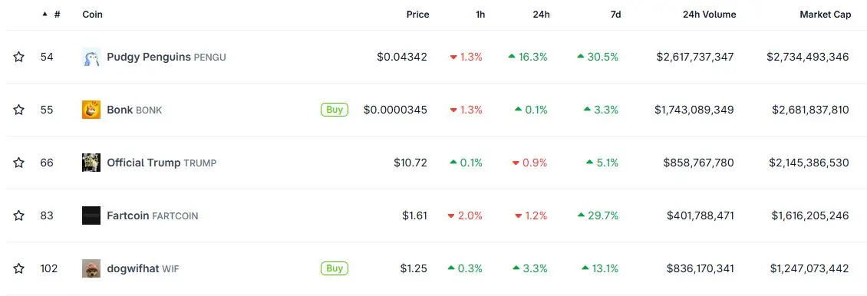867x296 pixels.
Task: Click Buy button for Bonk
Action: pyautogui.click(x=335, y=110)
